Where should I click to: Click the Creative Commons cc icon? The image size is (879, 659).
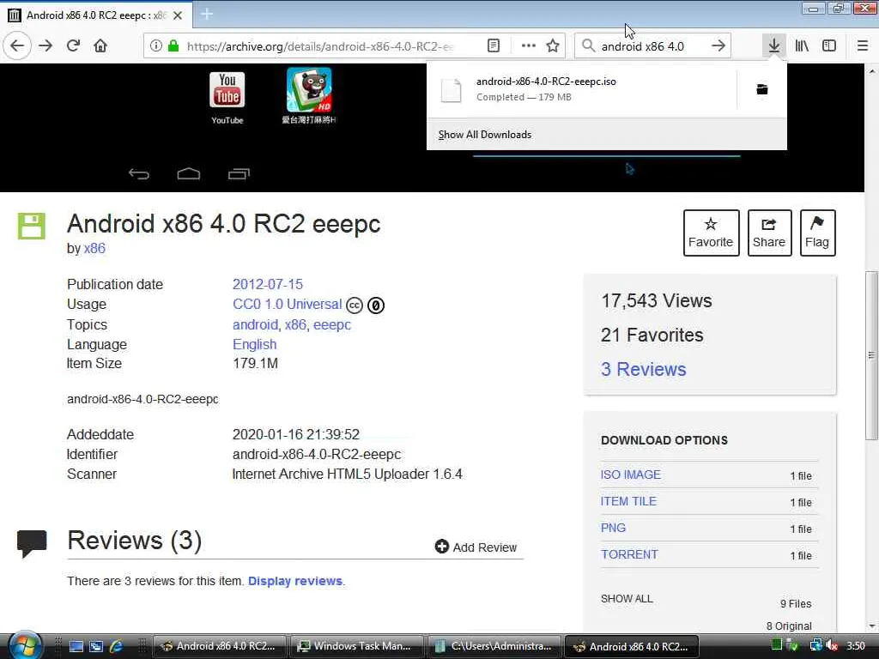point(355,305)
